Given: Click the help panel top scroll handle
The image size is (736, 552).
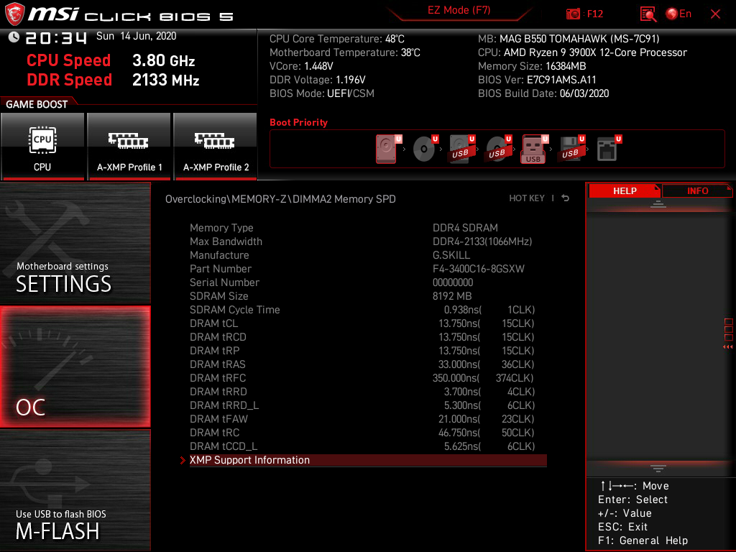Looking at the screenshot, I should click(x=658, y=203).
